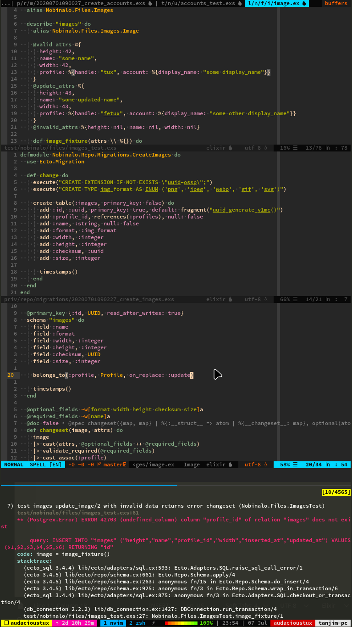The height and width of the screenshot is (627, 352).
Task: Click the [10/4565] scroll position badge
Action: pyautogui.click(x=336, y=492)
